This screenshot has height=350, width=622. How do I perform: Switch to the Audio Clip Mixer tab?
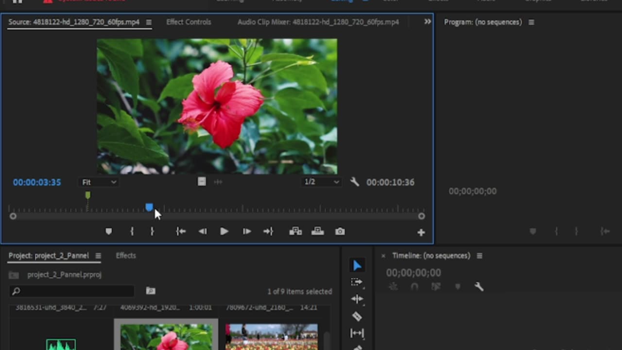click(318, 22)
